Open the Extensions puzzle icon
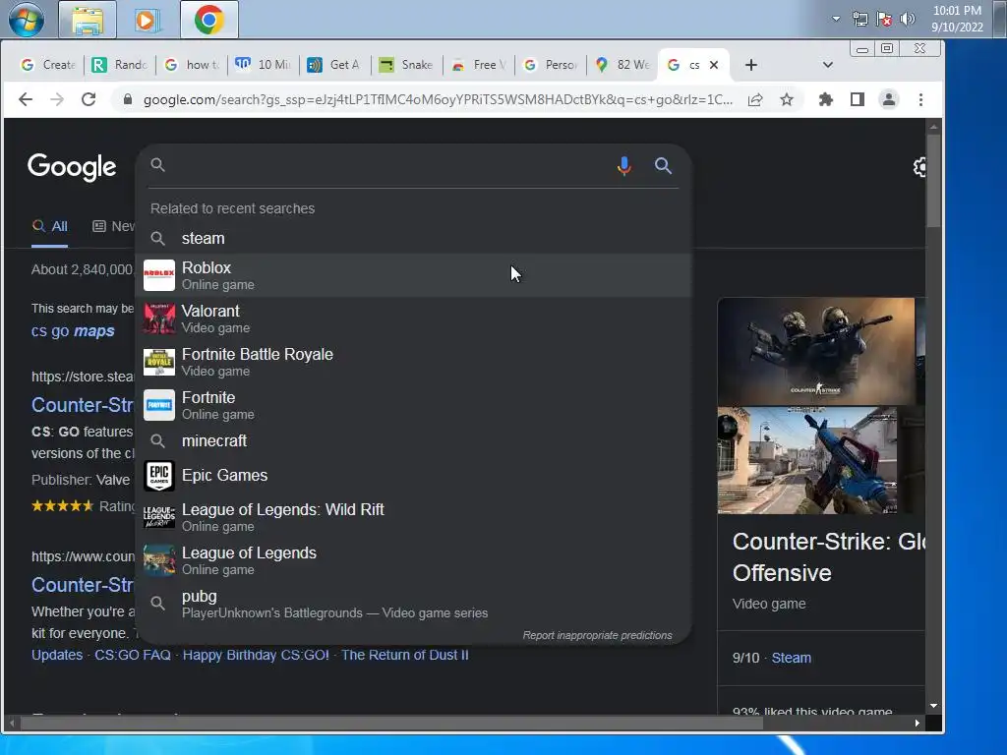Screen dimensions: 1007x755 tap(826, 99)
